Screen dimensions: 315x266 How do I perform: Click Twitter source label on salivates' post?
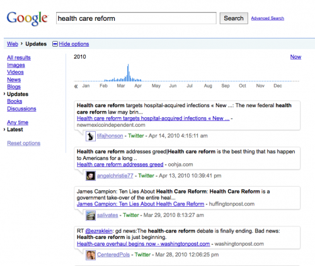tap(131, 215)
